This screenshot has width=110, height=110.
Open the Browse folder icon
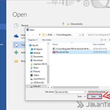pos(16,61)
